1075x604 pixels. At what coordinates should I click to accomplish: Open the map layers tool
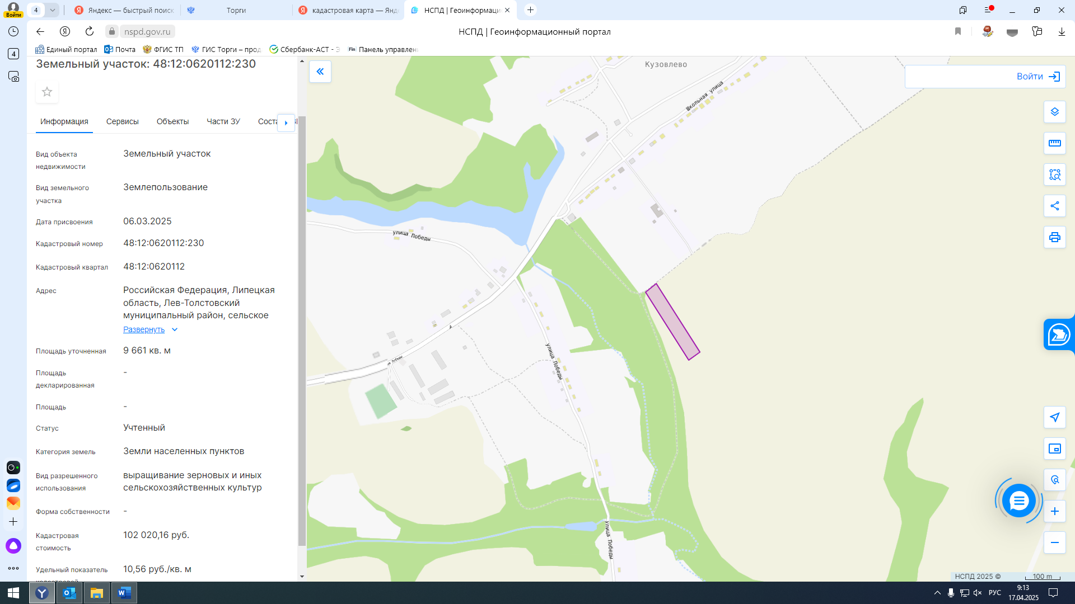point(1055,112)
